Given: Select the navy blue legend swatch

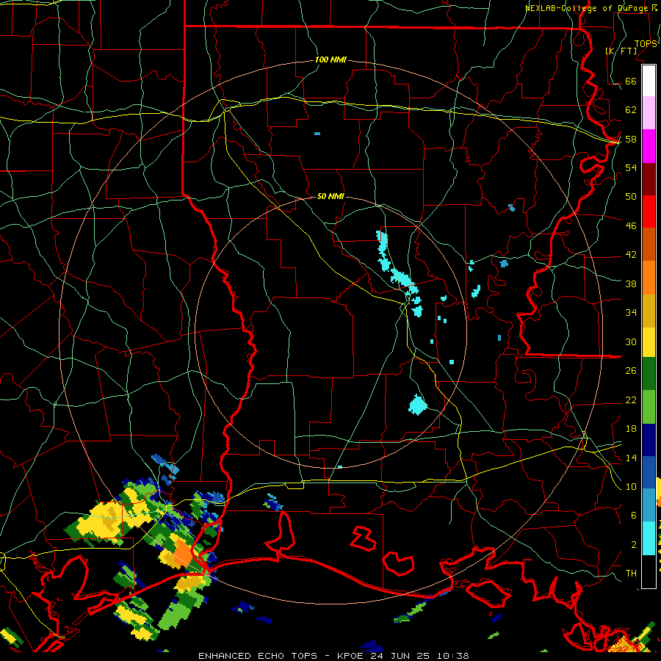Looking at the screenshot, I should [x=649, y=440].
